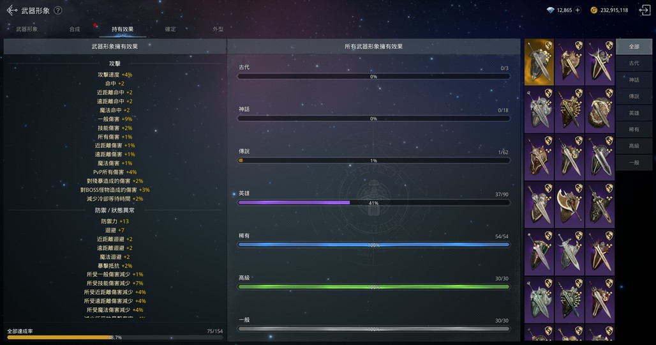The height and width of the screenshot is (345, 656).
Task: Select the battle axe weapon card
Action: point(569,204)
